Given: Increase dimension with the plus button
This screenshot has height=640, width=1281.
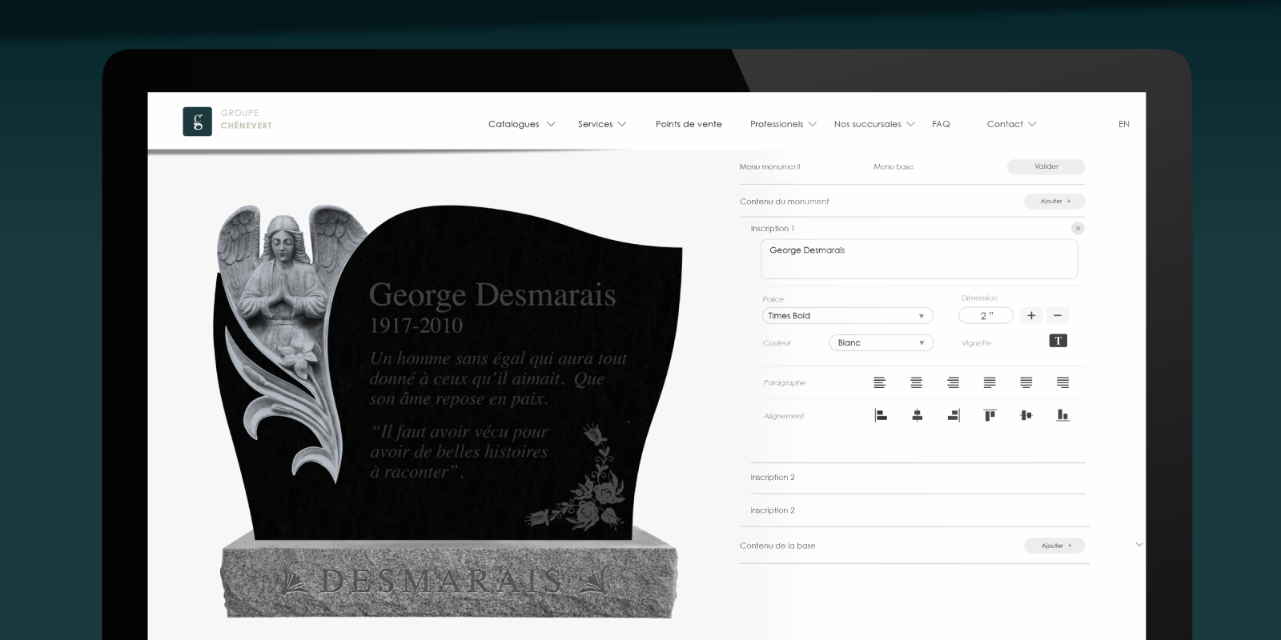Looking at the screenshot, I should coord(1031,316).
